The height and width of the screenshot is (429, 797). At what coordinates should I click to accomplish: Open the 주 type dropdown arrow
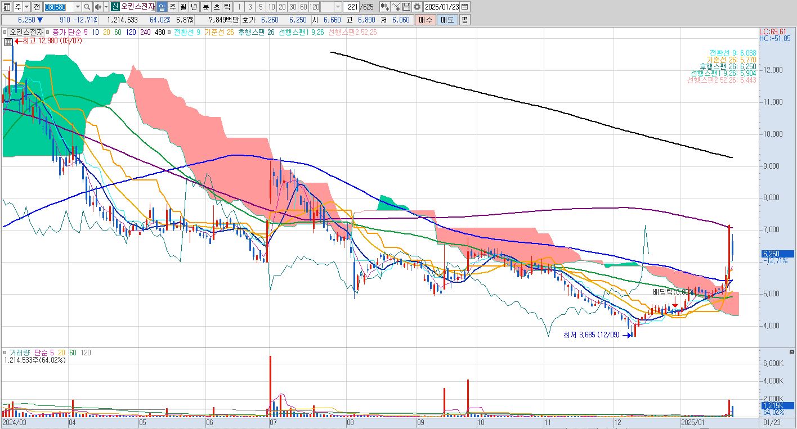point(26,7)
